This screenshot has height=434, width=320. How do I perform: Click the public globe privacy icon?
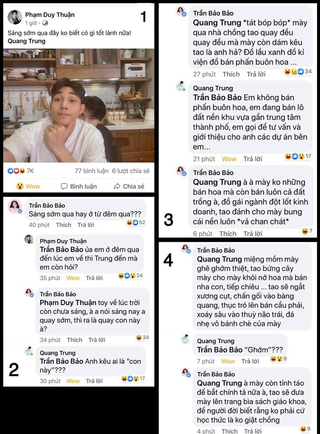click(45, 23)
